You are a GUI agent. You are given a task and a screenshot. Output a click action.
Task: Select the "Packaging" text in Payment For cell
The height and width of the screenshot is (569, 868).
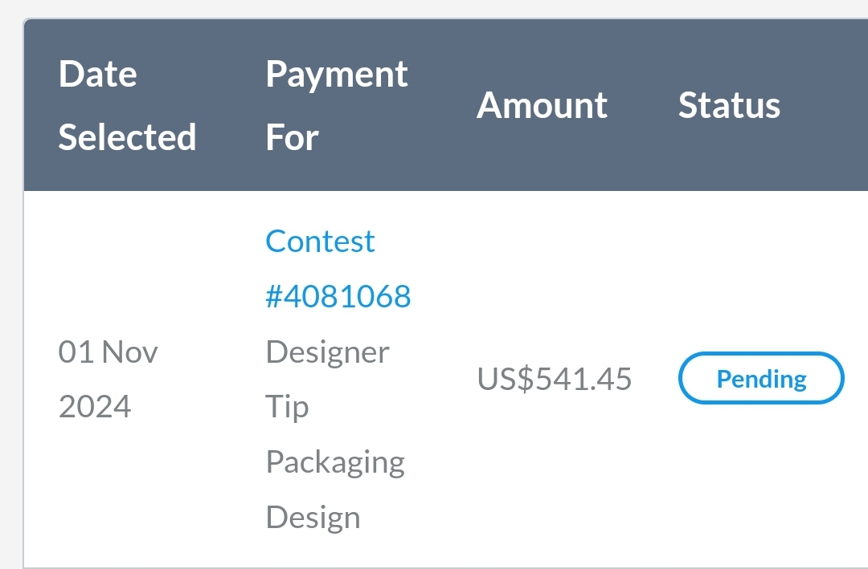click(x=335, y=462)
